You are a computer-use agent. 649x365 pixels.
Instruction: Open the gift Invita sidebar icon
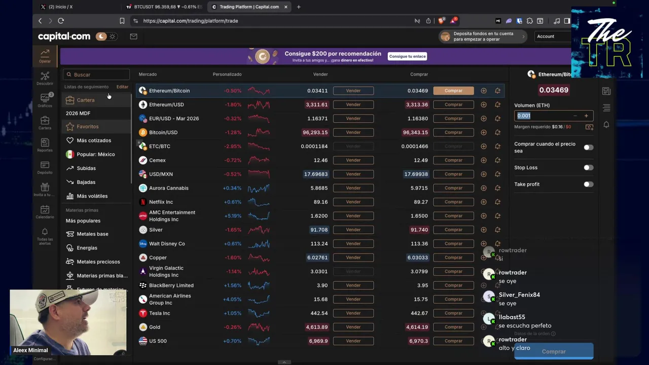[x=45, y=190]
